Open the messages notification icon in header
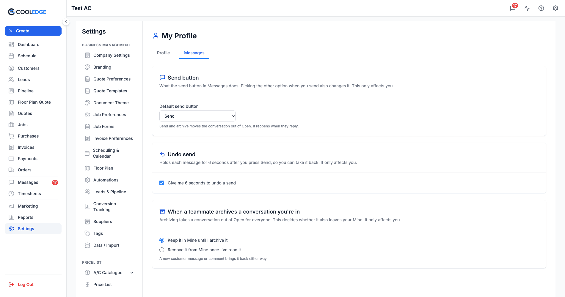 click(513, 8)
